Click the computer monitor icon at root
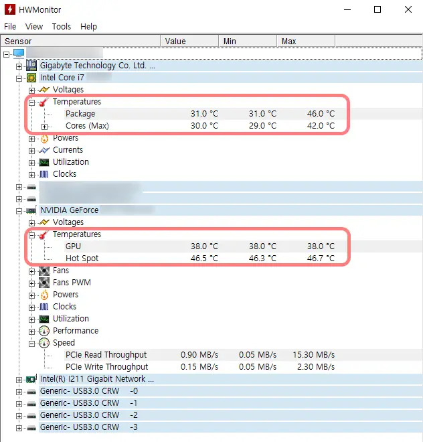The height and width of the screenshot is (442, 423). (19, 54)
